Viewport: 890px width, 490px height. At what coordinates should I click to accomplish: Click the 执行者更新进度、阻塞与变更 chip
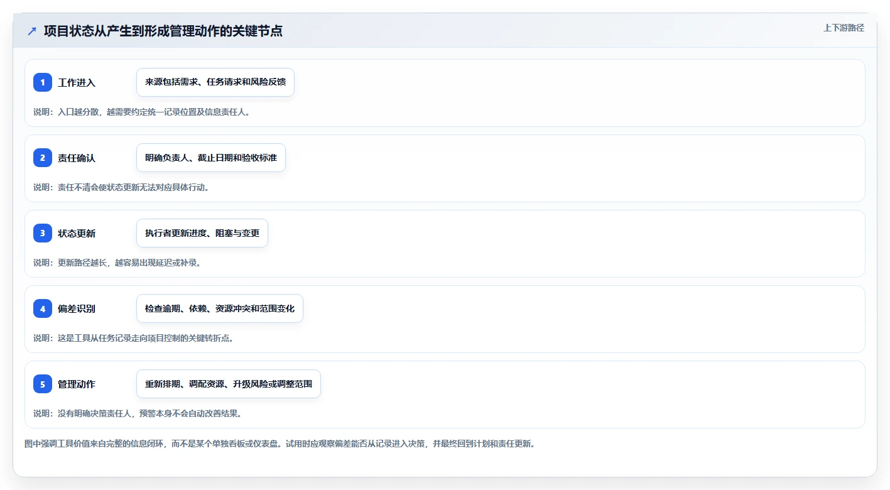pyautogui.click(x=202, y=233)
